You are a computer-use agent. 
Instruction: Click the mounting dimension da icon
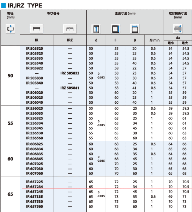[x=178, y=29]
